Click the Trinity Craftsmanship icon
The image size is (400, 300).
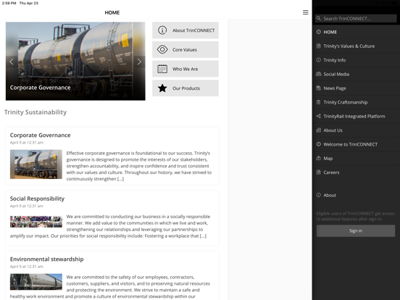tap(318, 102)
